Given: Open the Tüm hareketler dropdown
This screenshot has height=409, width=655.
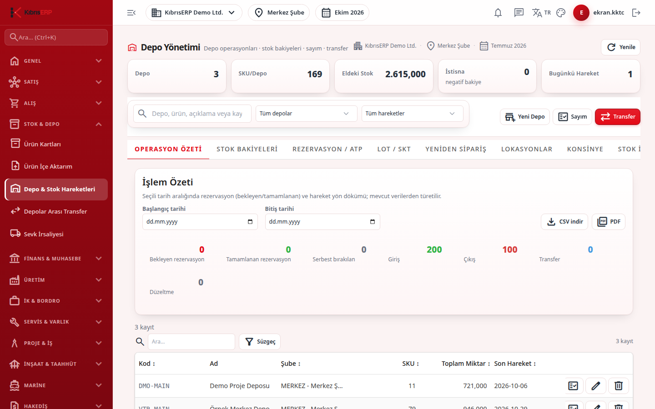Looking at the screenshot, I should (413, 114).
